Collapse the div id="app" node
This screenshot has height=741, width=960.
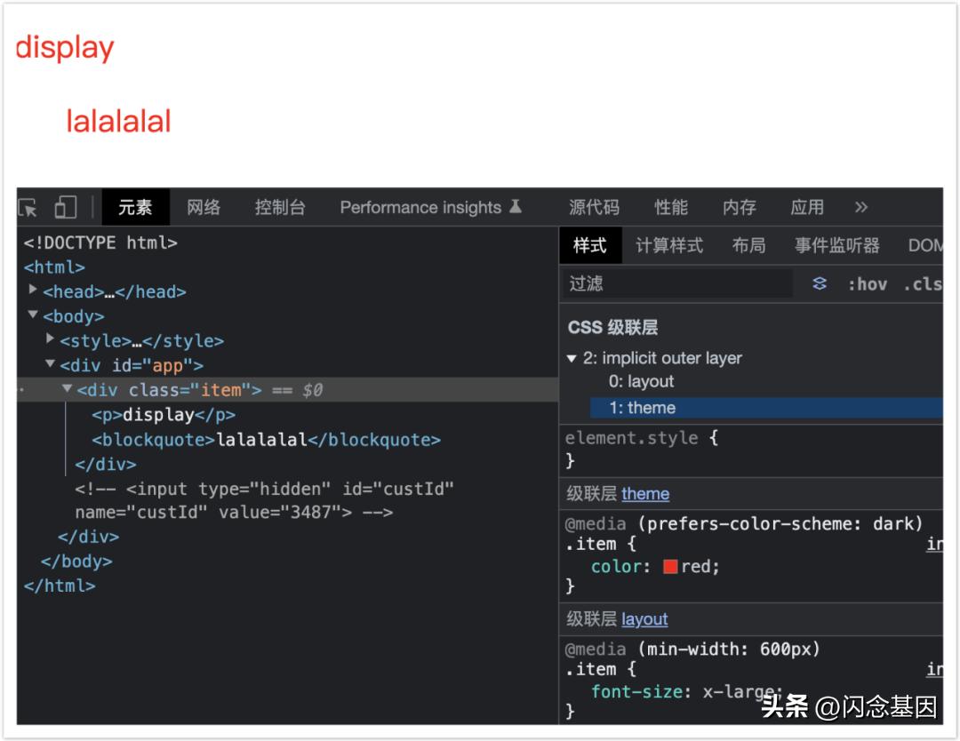tap(51, 364)
